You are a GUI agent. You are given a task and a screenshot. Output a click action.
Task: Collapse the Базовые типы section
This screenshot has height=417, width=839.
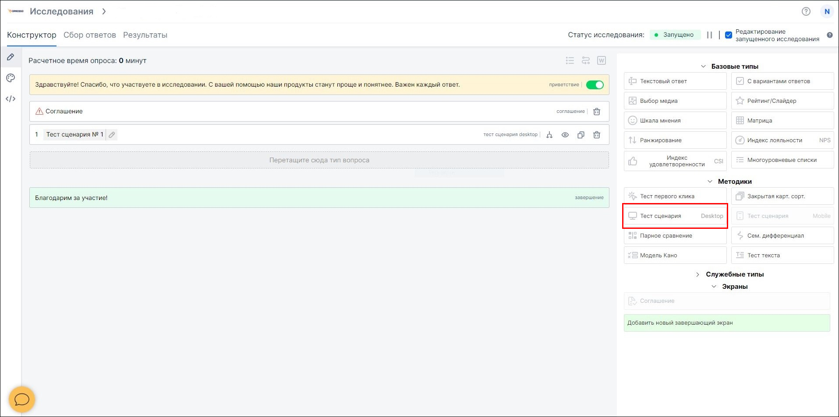click(703, 67)
